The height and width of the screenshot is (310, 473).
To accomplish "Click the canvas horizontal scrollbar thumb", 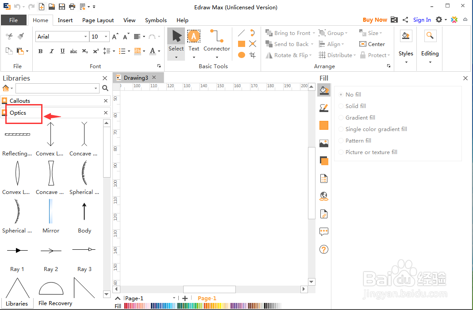I will click(209, 289).
